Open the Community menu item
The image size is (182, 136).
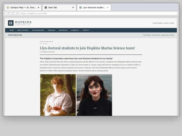pos(75,30)
